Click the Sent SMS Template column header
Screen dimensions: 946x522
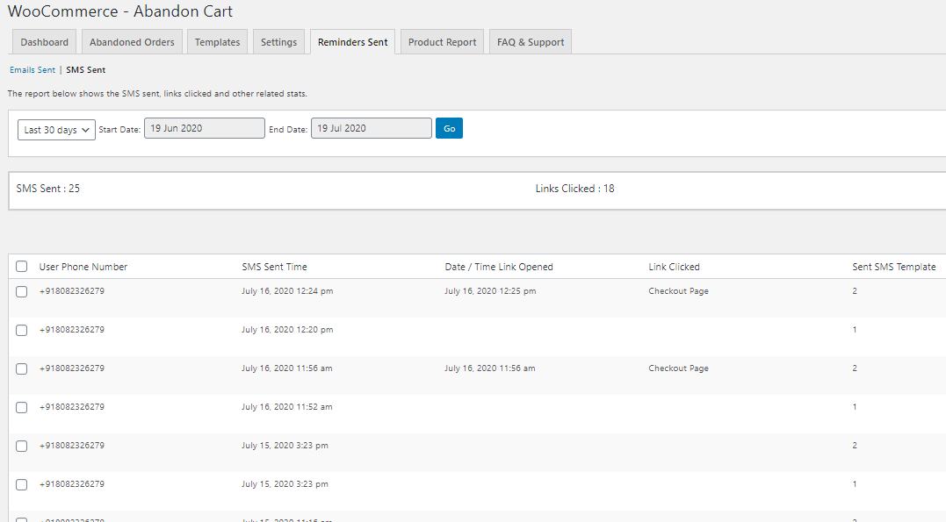[894, 267]
